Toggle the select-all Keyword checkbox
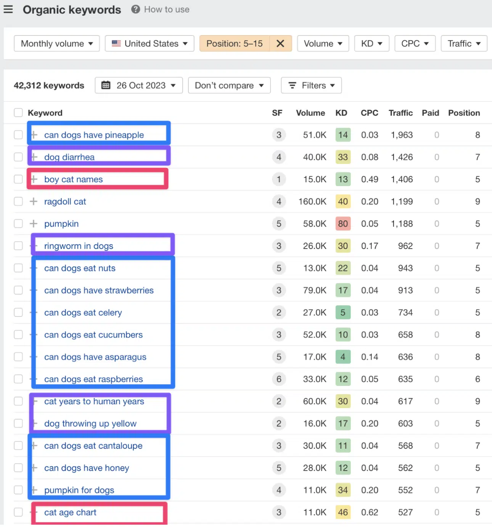Image resolution: width=492 pixels, height=527 pixels. (18, 113)
